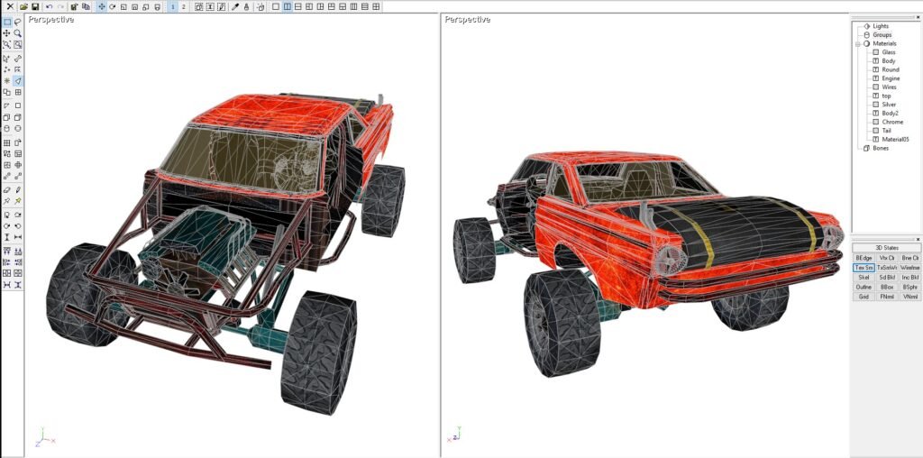
Task: Select the Engine material in the tree
Action: pos(891,78)
